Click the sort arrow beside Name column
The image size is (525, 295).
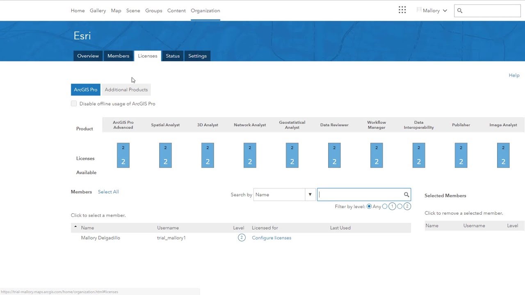[x=75, y=227]
